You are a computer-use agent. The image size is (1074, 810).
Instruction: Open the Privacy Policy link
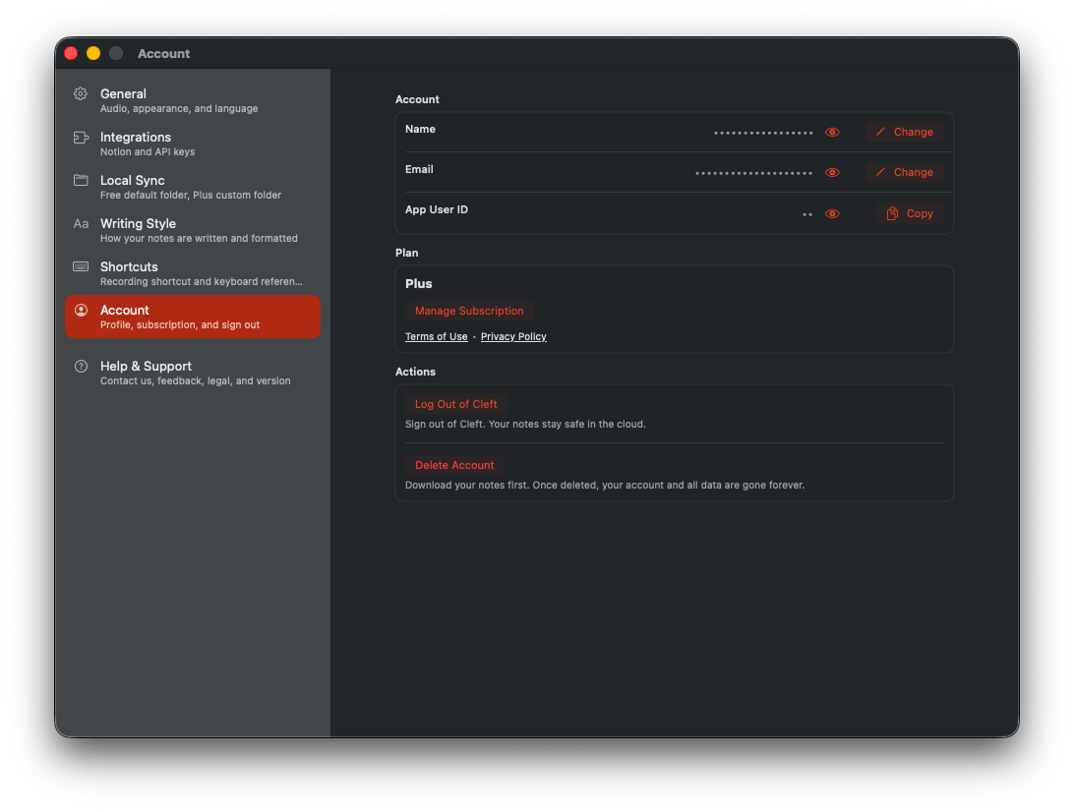pos(513,336)
